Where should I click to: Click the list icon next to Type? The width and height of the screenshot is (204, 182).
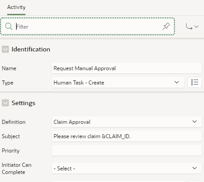(195, 82)
